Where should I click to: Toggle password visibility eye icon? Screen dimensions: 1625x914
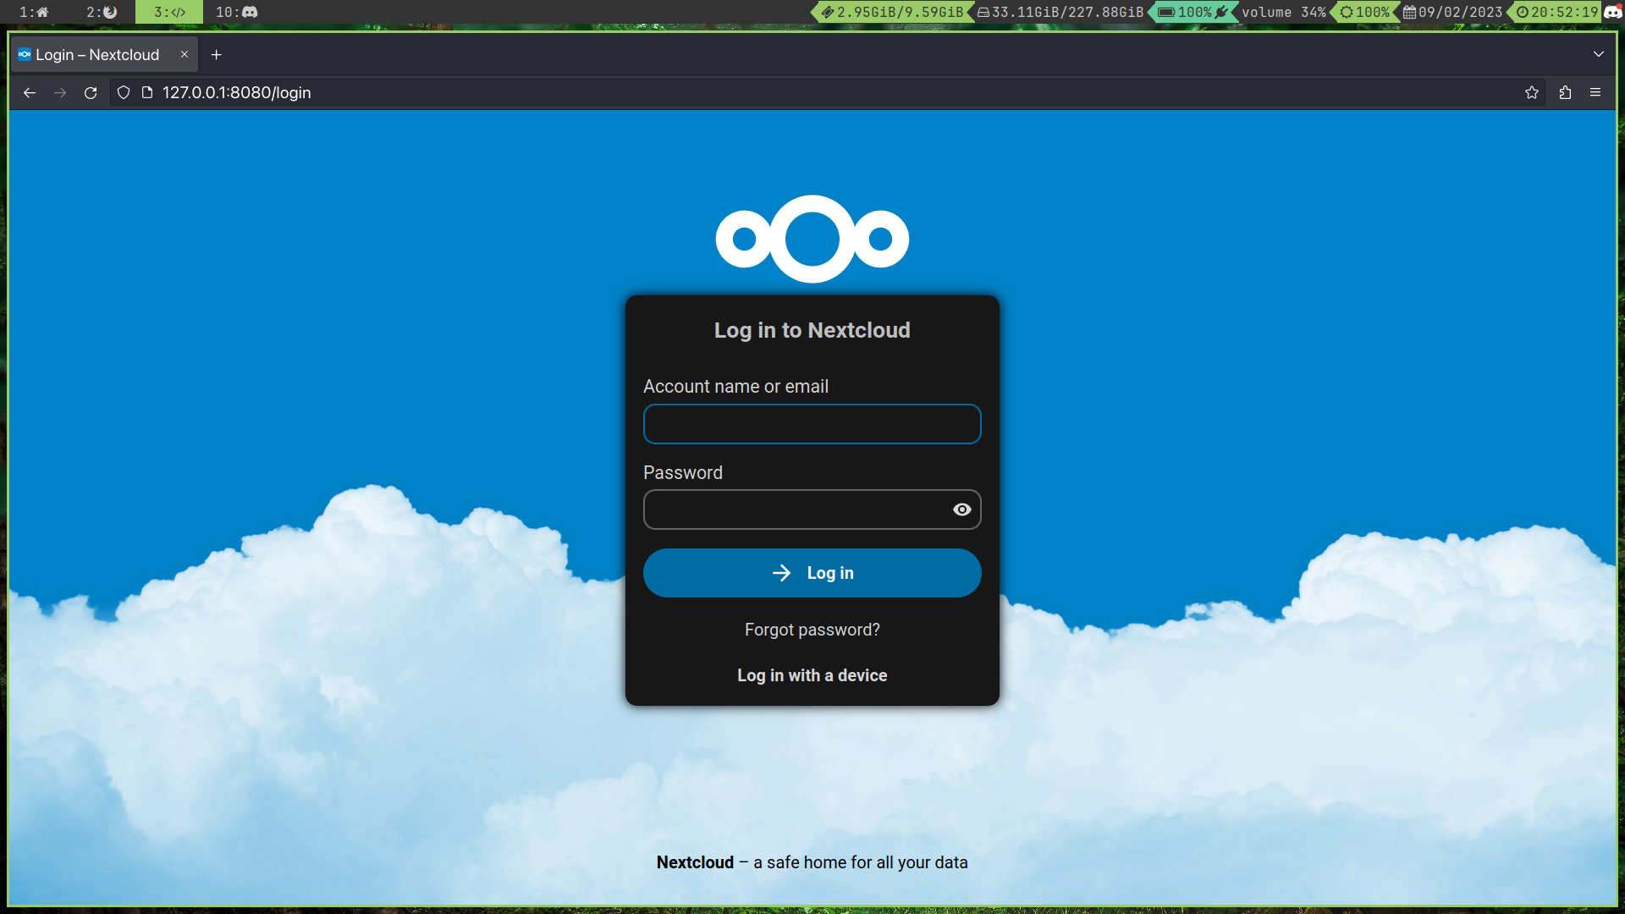[x=961, y=509]
